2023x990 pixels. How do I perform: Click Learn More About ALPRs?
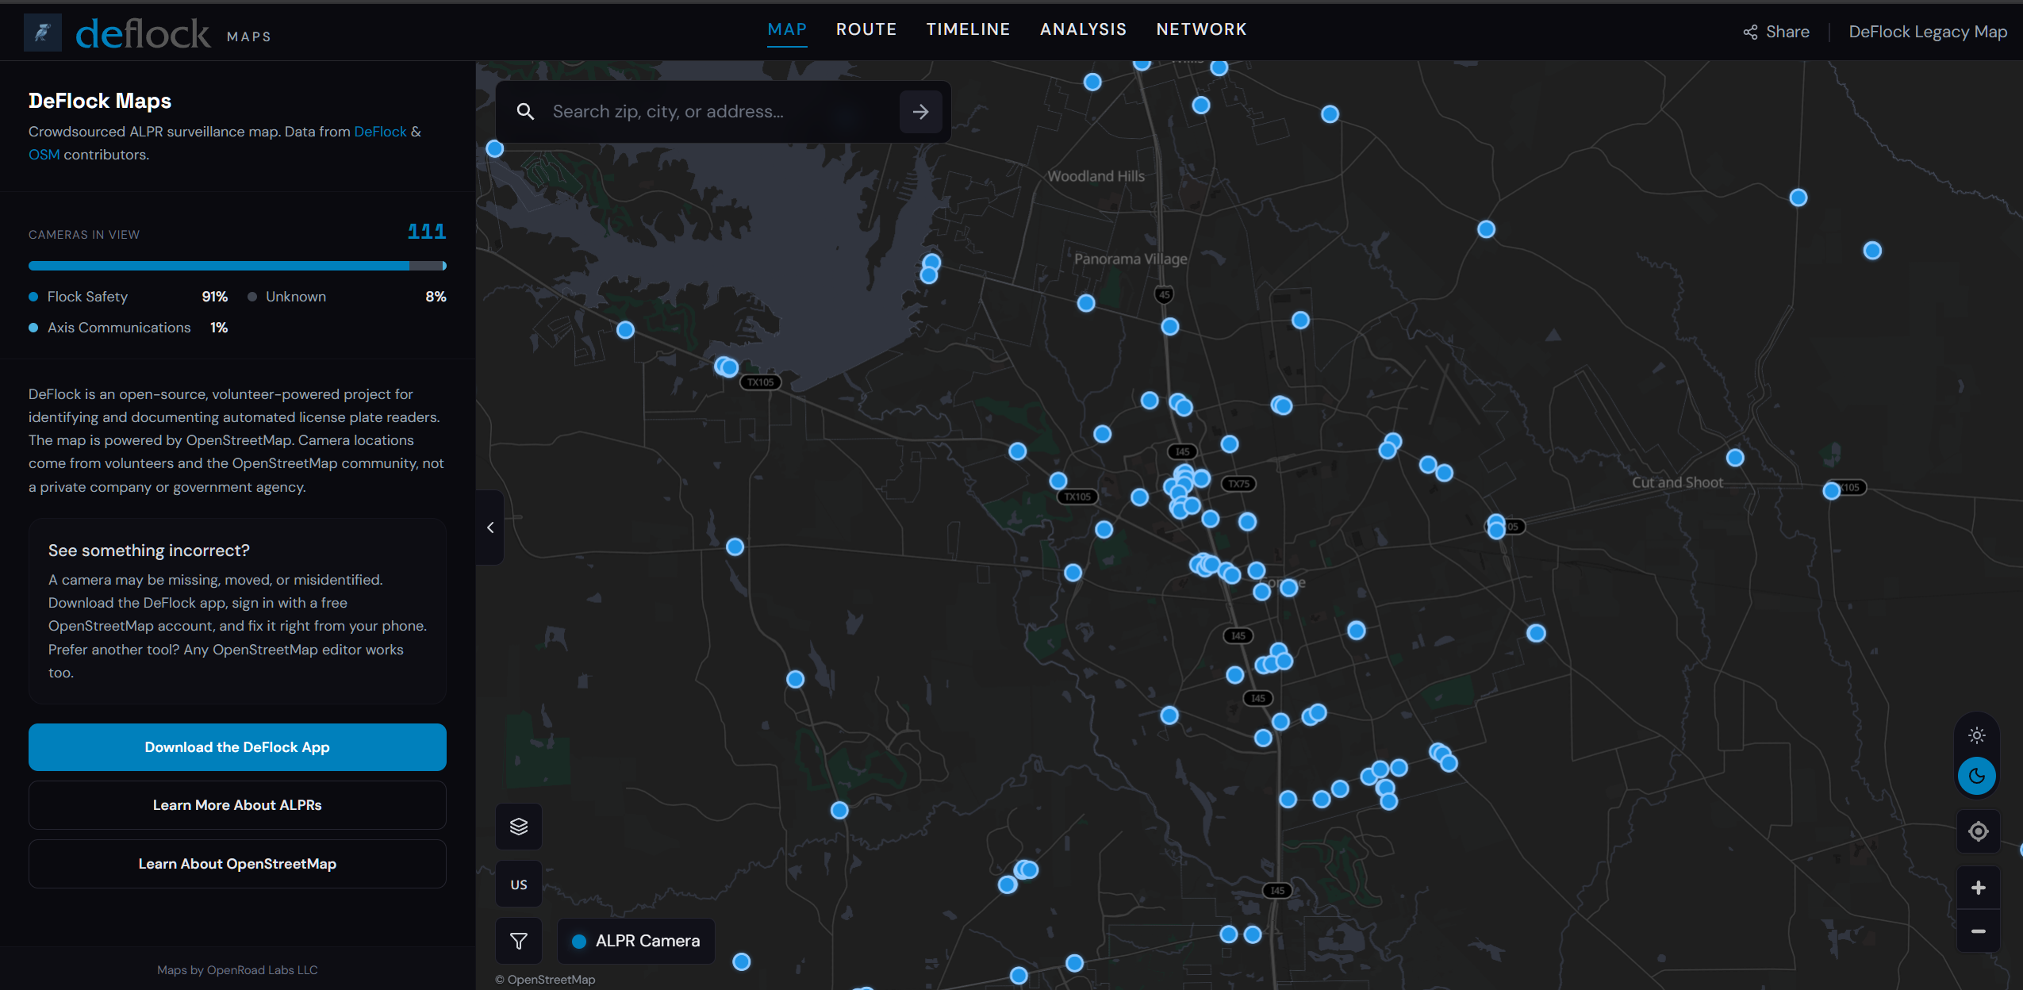237,805
